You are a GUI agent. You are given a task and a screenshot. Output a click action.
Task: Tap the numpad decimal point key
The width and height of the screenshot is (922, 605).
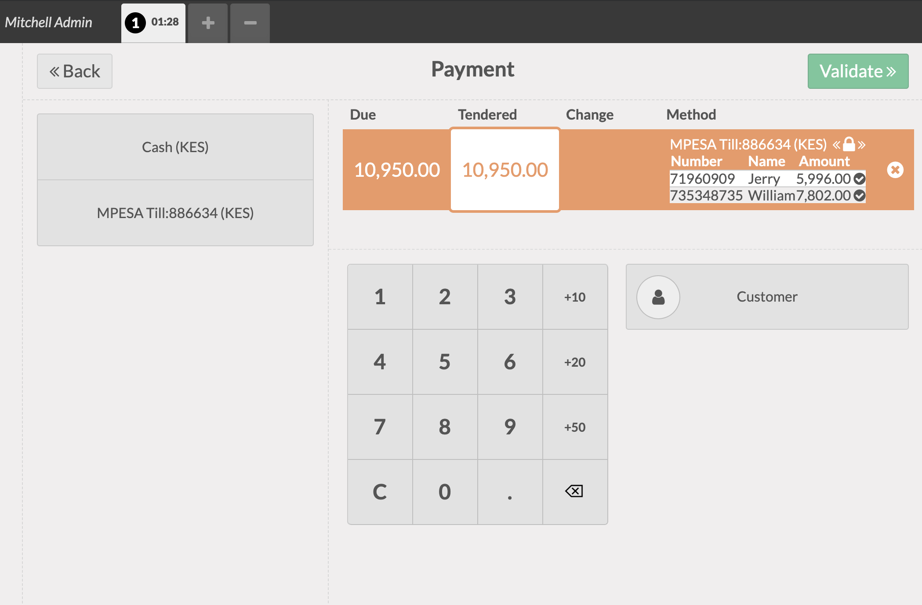[x=510, y=492]
